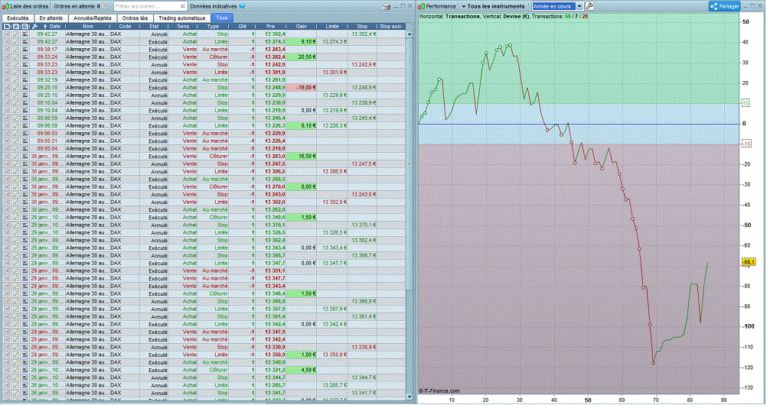Open the Ordres liés tab
The height and width of the screenshot is (405, 767).
pos(135,18)
